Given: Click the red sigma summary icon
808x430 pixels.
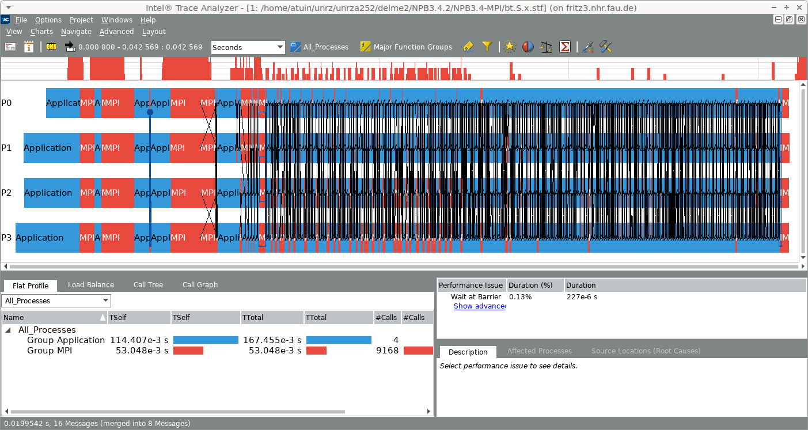Looking at the screenshot, I should pos(565,47).
